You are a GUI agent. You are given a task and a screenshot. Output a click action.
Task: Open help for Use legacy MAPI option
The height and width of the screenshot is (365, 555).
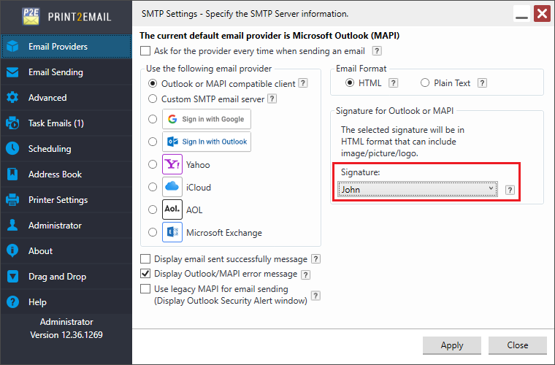click(x=315, y=296)
